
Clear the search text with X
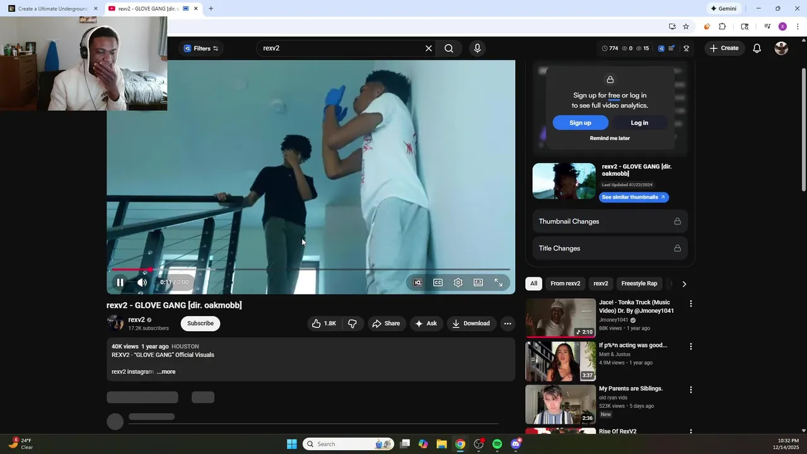[429, 49]
